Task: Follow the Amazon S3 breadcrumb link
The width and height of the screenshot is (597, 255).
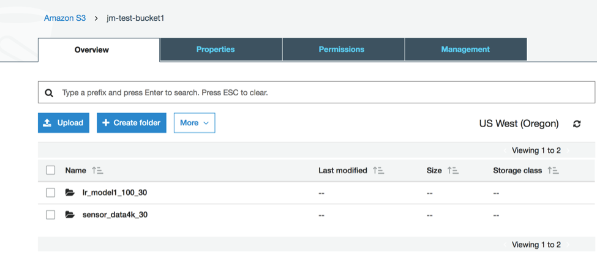Action: [65, 18]
